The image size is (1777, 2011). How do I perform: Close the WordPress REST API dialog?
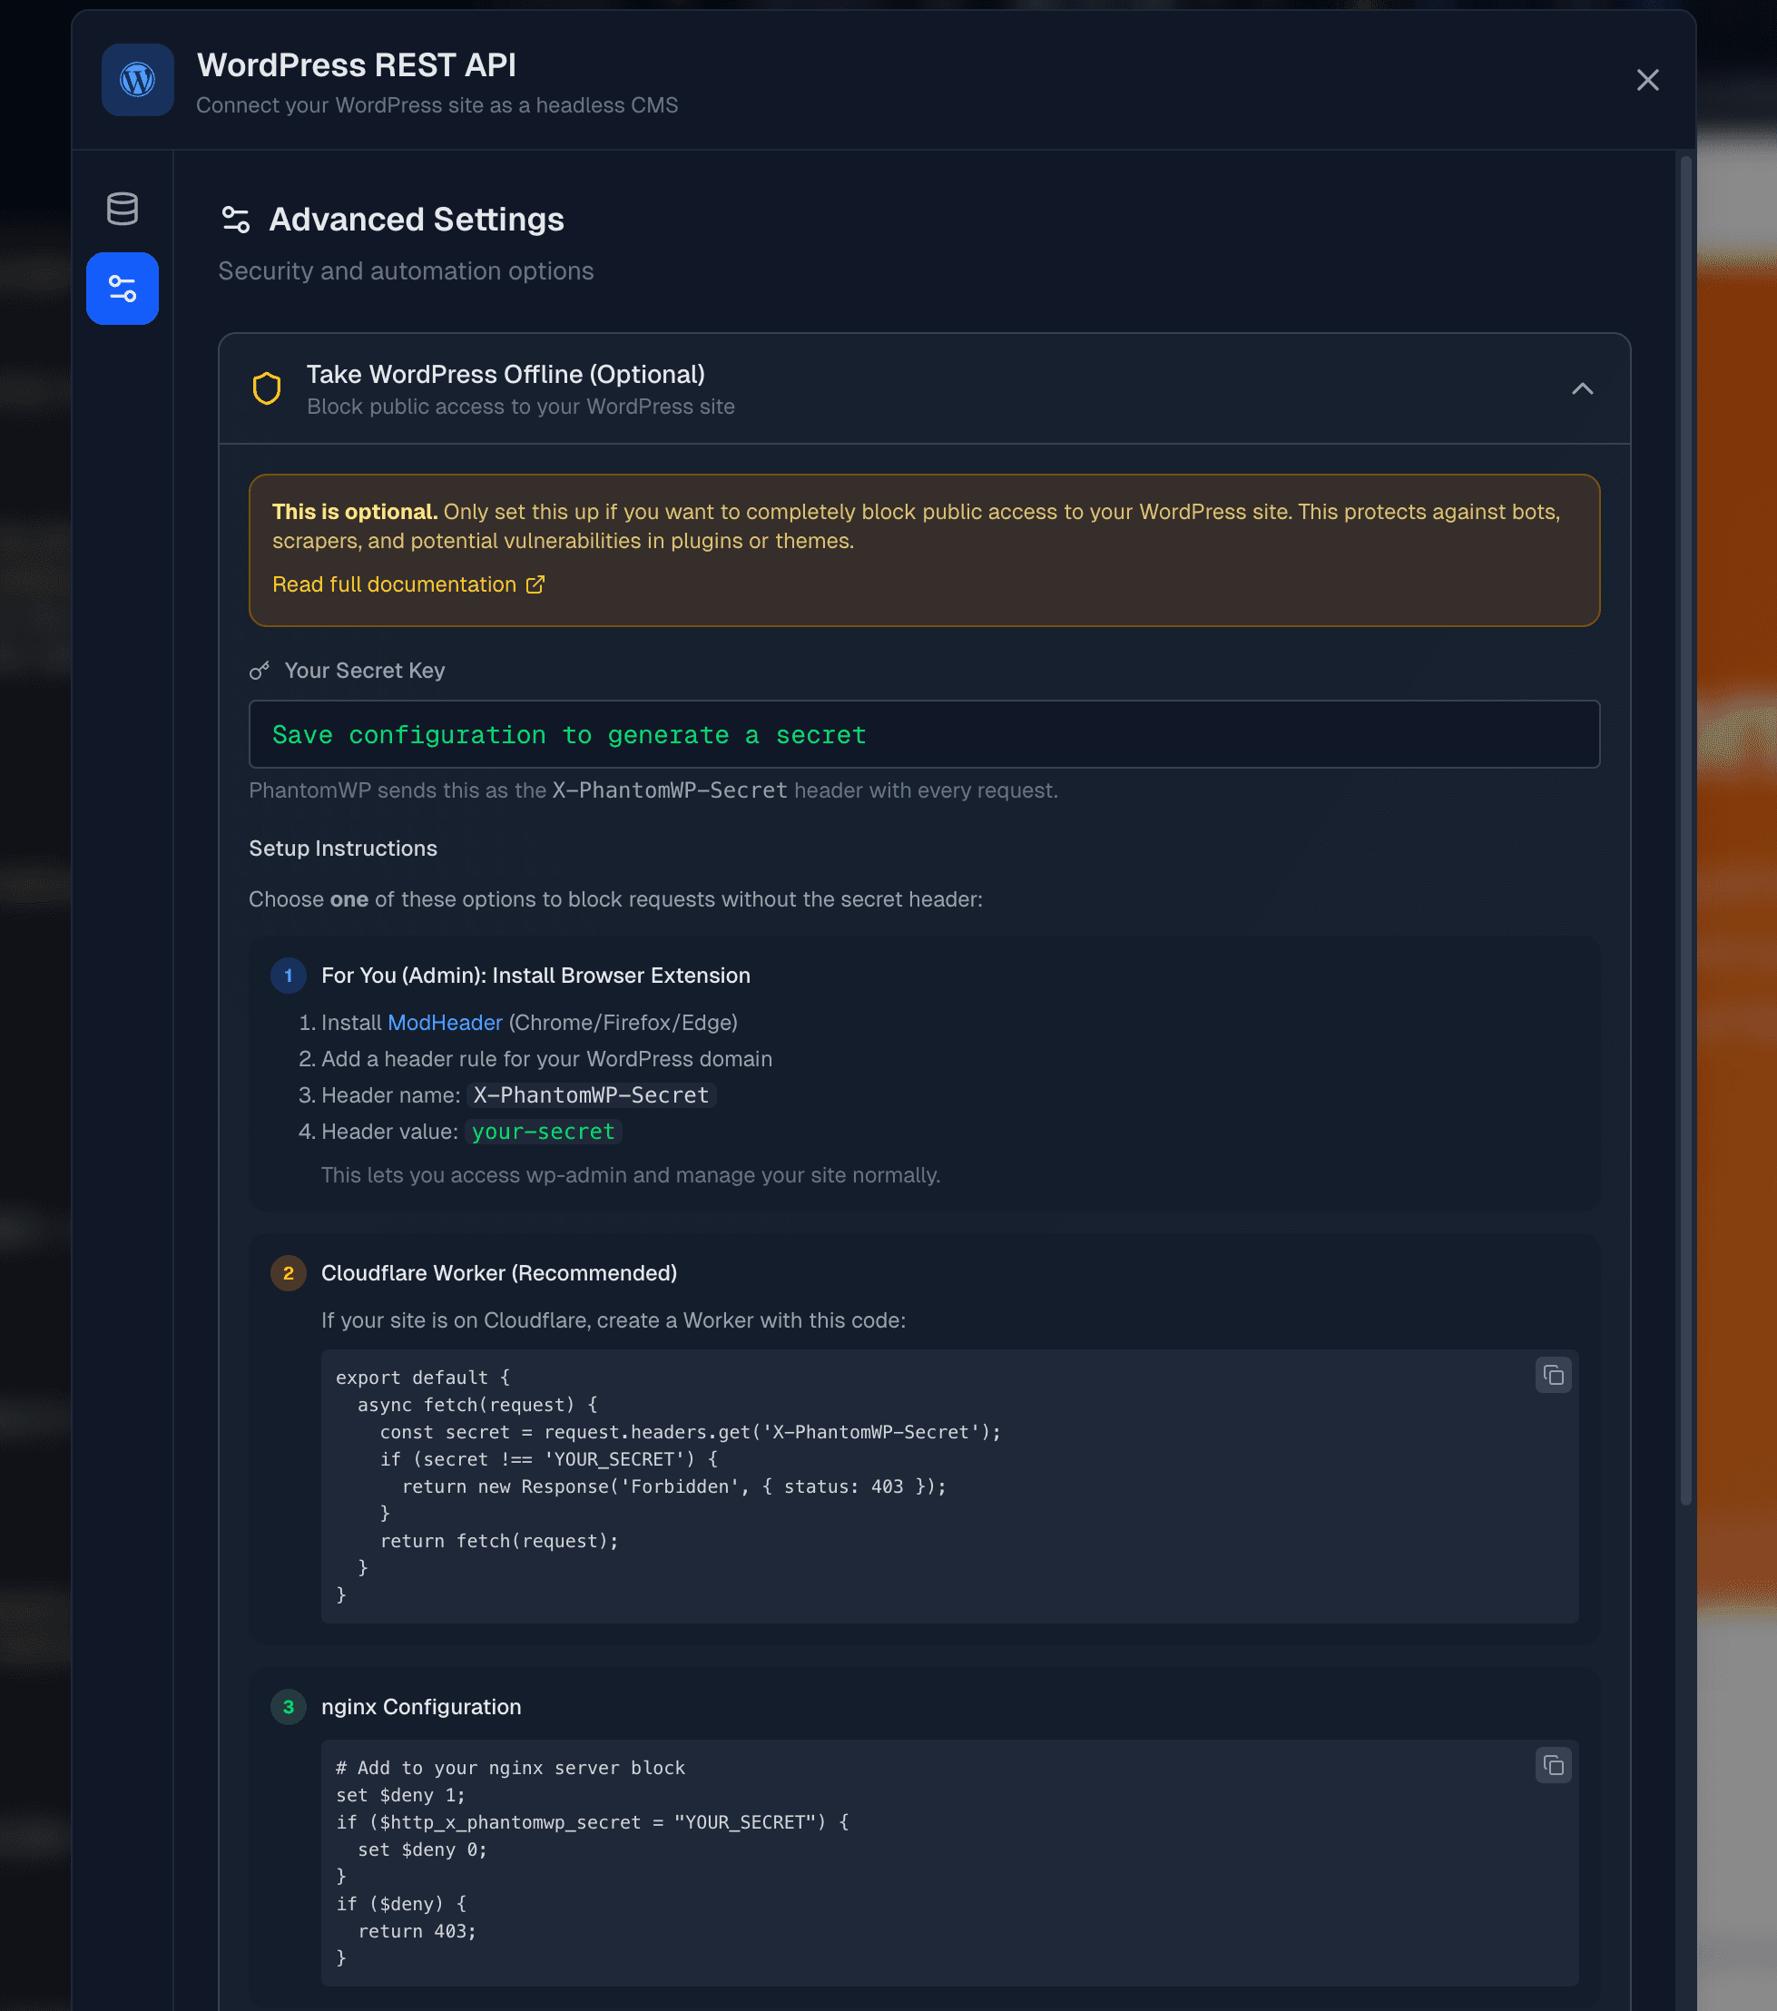pyautogui.click(x=1647, y=81)
